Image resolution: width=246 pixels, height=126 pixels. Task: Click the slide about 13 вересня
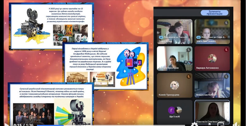50,26
